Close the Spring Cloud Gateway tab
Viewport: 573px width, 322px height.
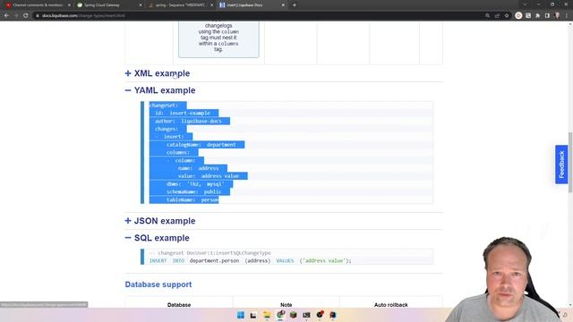click(x=141, y=5)
